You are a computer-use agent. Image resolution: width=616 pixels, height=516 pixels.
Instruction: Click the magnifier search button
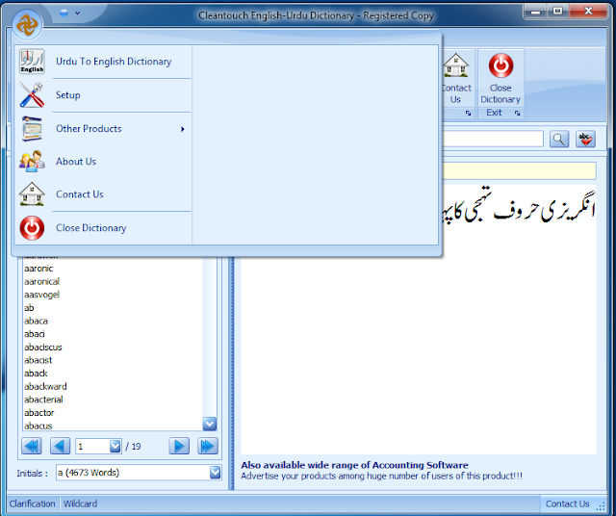click(559, 140)
